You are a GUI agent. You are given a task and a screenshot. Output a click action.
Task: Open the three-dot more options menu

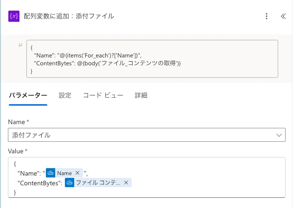(267, 16)
